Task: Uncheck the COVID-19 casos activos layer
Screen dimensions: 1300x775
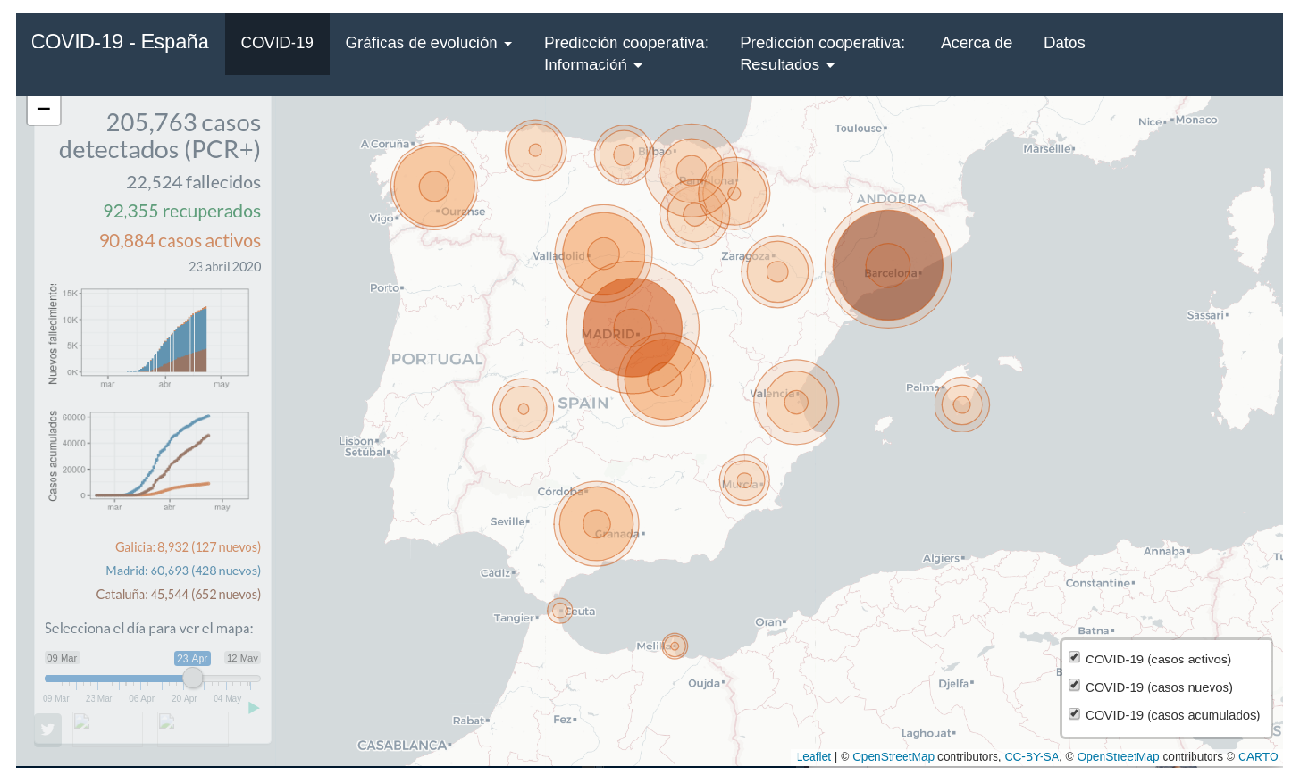Action: (x=1075, y=658)
